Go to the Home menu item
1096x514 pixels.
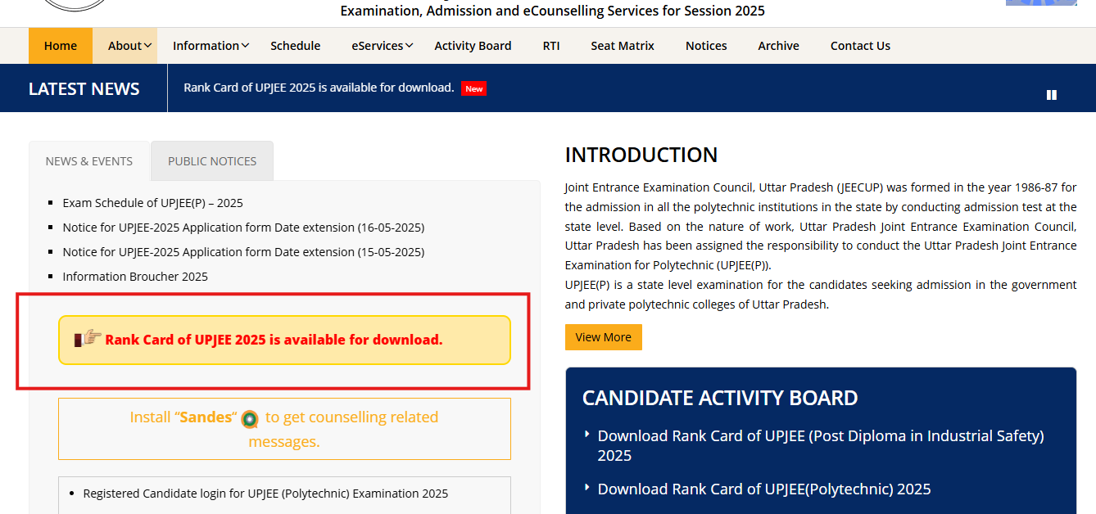[x=61, y=46]
